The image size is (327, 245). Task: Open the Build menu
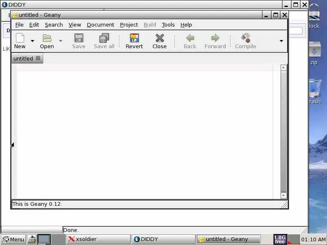click(x=150, y=25)
